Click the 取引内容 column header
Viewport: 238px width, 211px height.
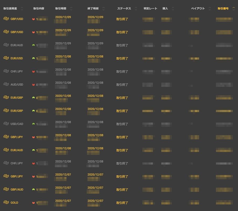(x=39, y=9)
